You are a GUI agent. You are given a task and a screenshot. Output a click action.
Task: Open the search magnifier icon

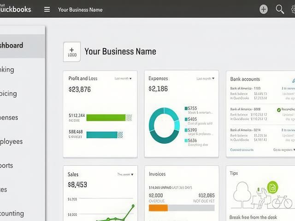(x=280, y=9)
